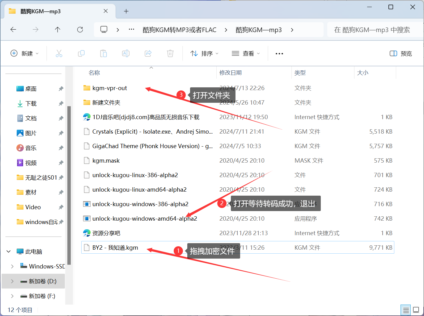Sort by 类型 column header
Image resolution: width=424 pixels, height=316 pixels.
coord(300,73)
